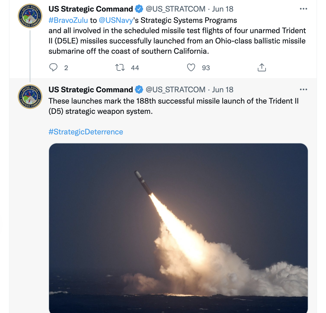Open the share icon on first tweet
Screen dimensions: 326x313
[262, 68]
